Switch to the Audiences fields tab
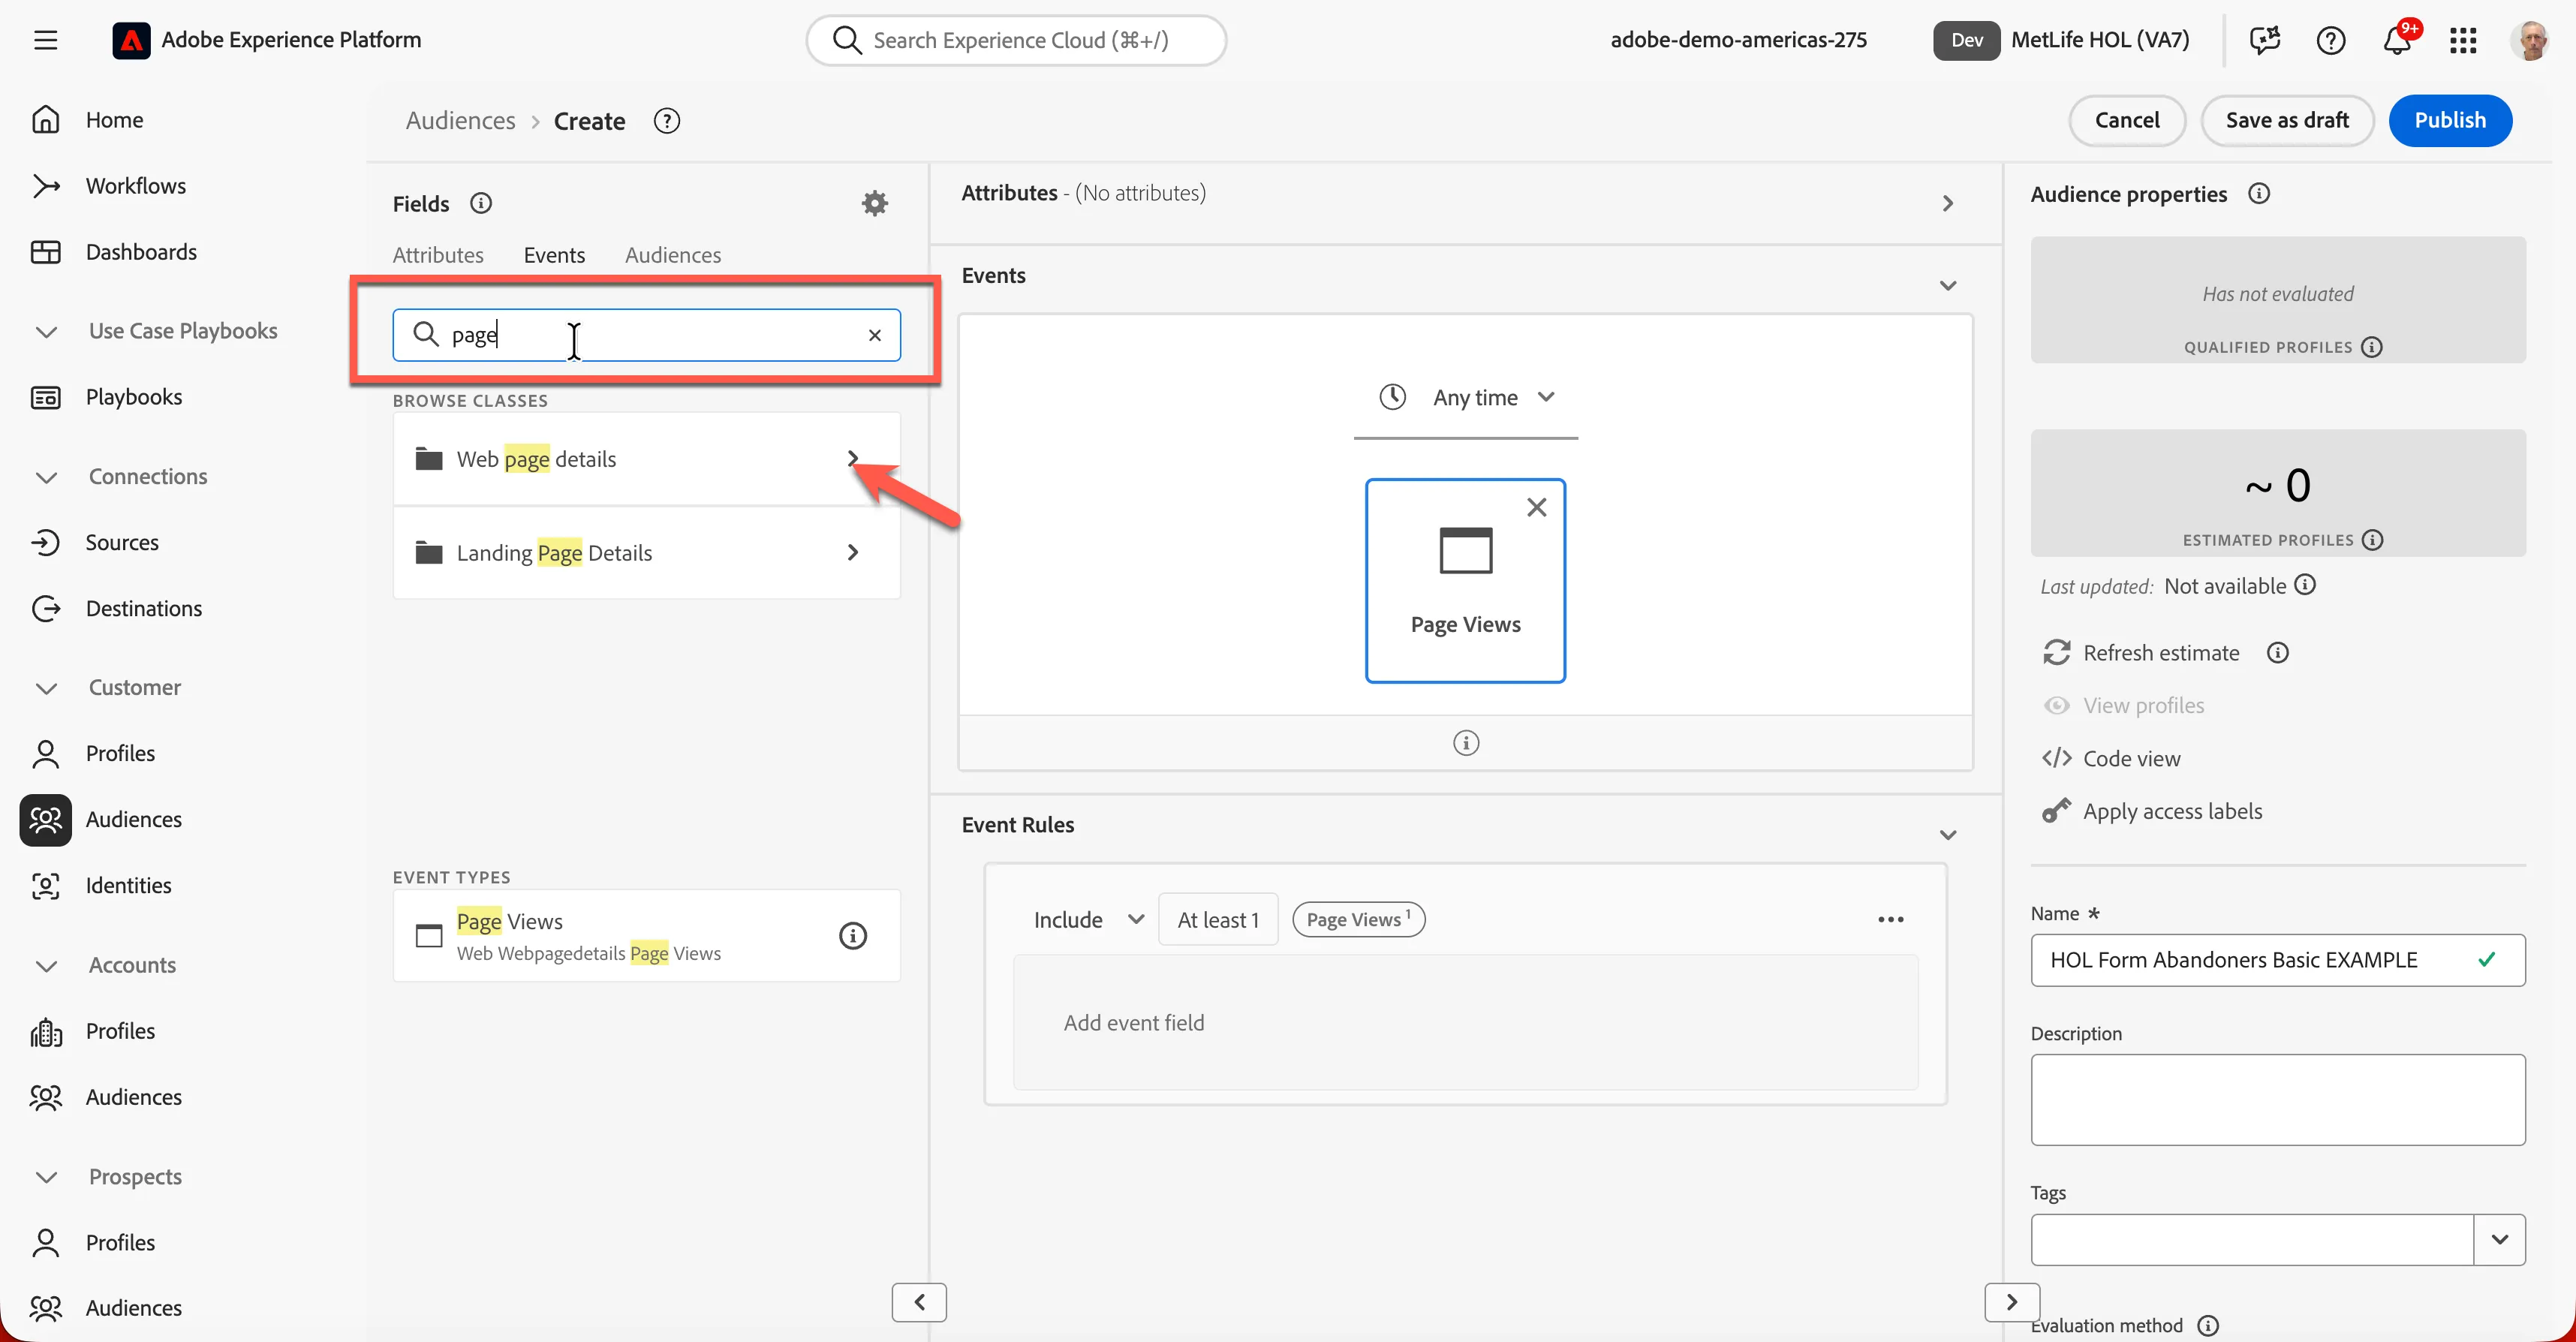The height and width of the screenshot is (1342, 2576). click(673, 255)
